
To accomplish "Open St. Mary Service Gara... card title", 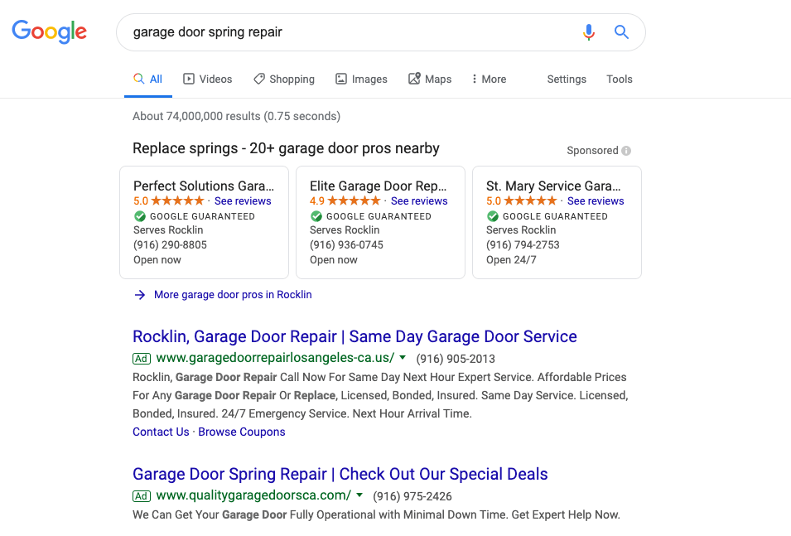I will pos(553,186).
